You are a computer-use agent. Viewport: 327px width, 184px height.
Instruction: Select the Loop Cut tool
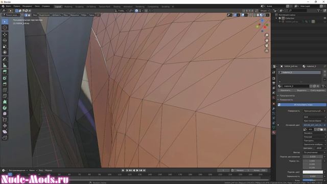click(x=5, y=90)
